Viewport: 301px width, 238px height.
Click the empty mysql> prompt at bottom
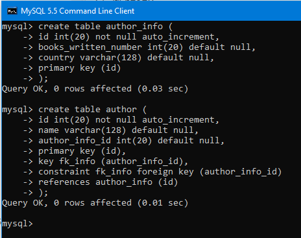pyautogui.click(x=18, y=224)
